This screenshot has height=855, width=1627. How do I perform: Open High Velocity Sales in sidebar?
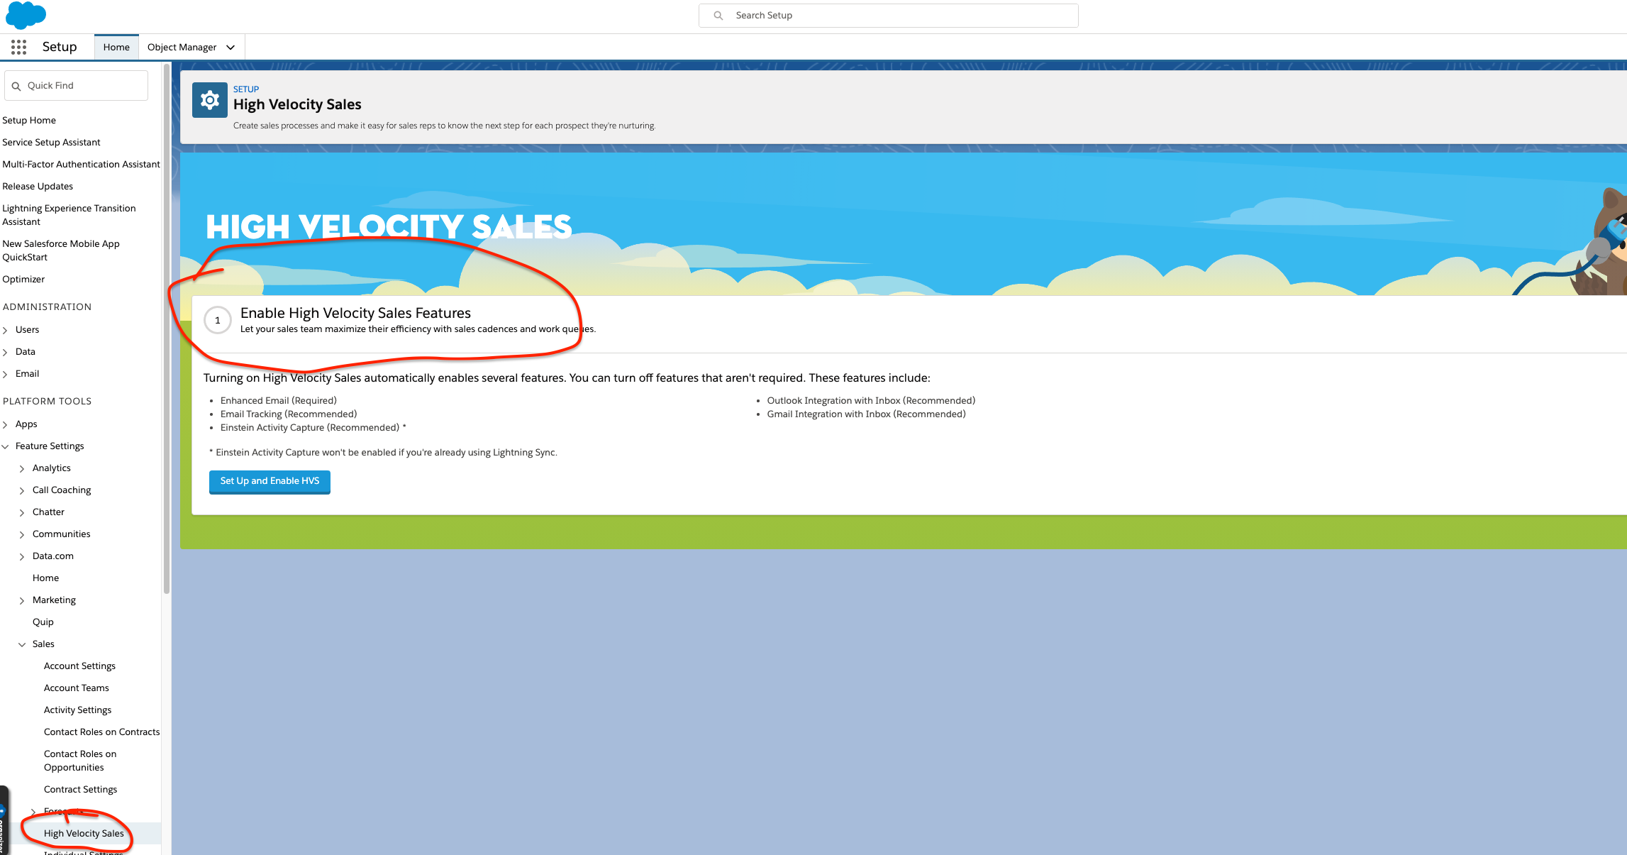click(84, 833)
